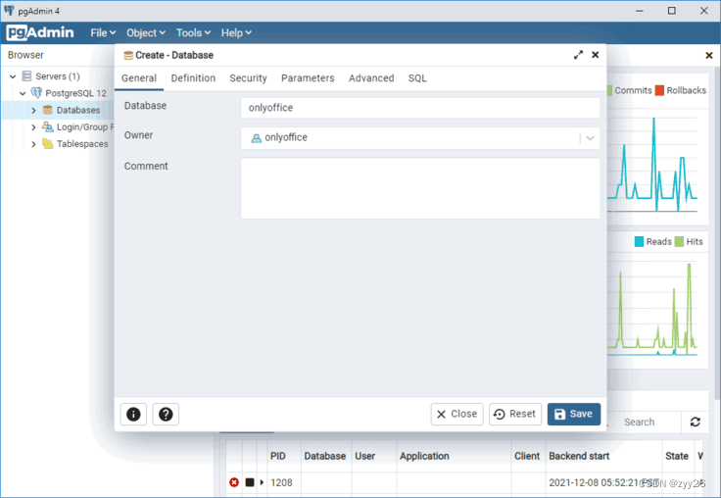Expand the Tablespaces tree node

(x=33, y=144)
